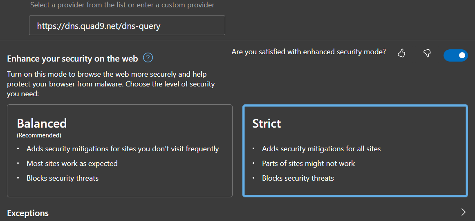Select the Balanced security level heading
The image size is (475, 221).
click(x=42, y=123)
